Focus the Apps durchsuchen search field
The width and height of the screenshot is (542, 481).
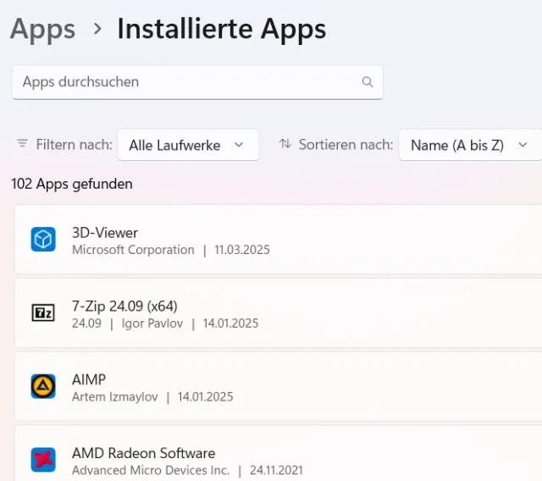197,82
